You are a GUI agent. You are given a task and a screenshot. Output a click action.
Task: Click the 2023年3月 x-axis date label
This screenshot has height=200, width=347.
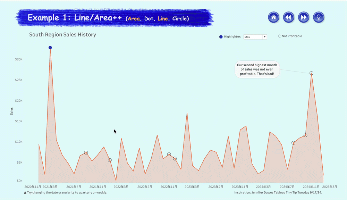(x=192, y=187)
